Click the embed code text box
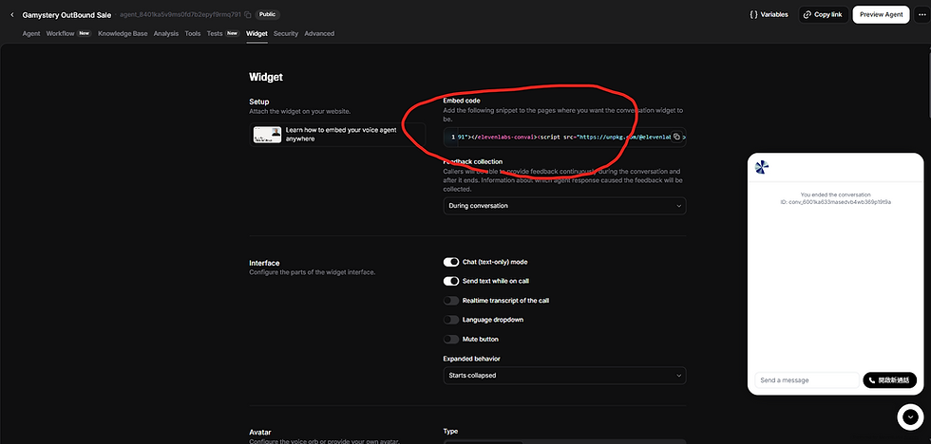Viewport: 931px width, 444px height. click(x=564, y=137)
